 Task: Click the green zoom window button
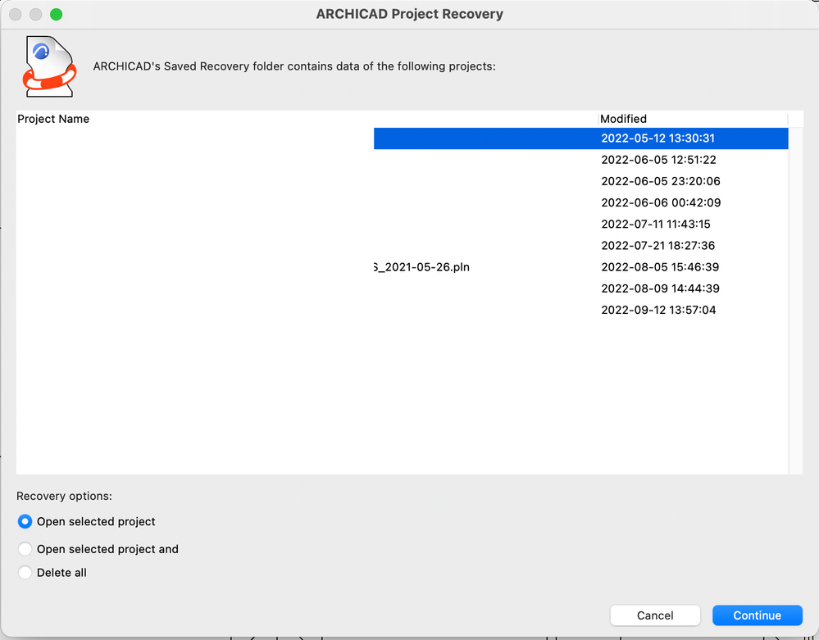[x=56, y=15]
